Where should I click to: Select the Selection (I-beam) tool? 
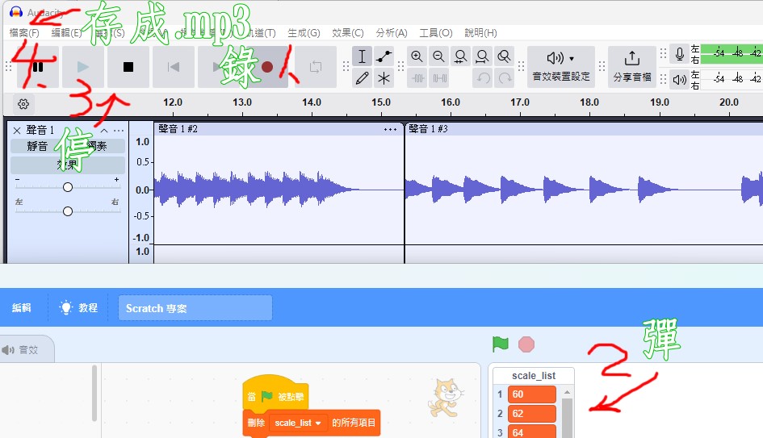pos(362,56)
